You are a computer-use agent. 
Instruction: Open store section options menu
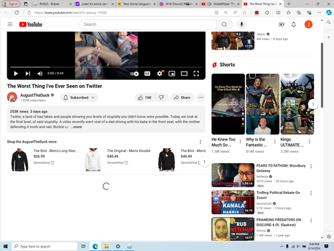(x=200, y=142)
